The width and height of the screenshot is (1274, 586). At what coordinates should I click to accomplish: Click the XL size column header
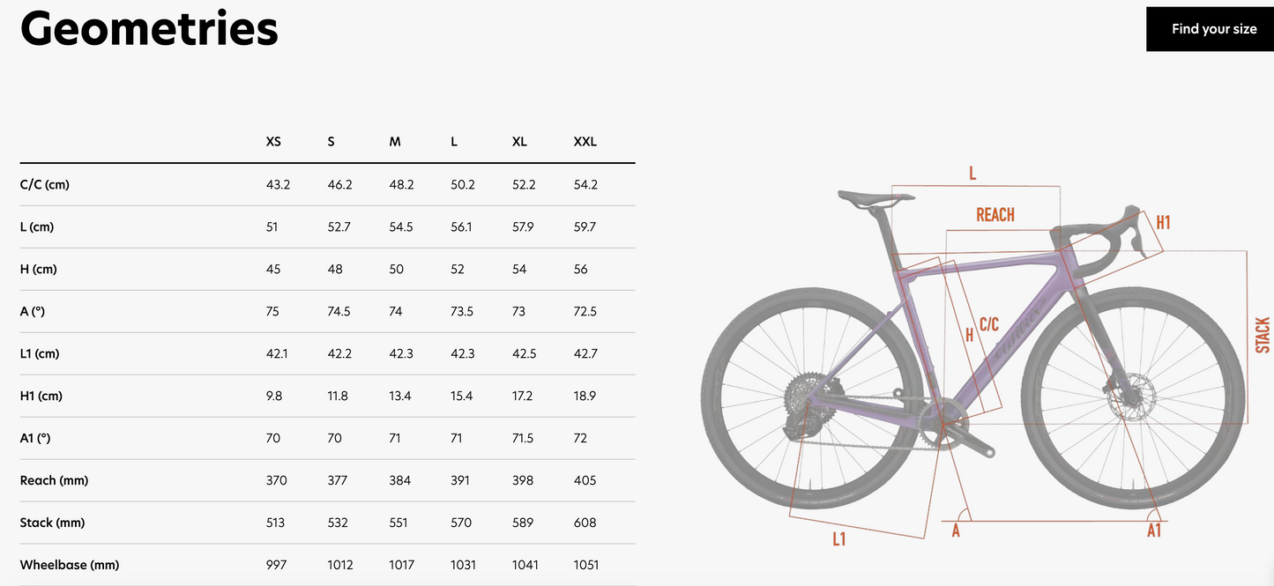(519, 142)
